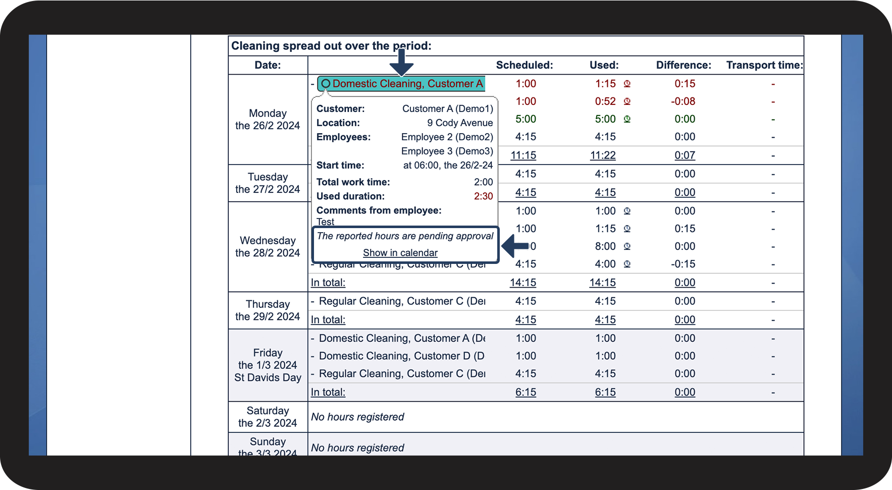Click the -0:15 difference value on Wednesday
This screenshot has width=892, height=490.
coord(683,264)
